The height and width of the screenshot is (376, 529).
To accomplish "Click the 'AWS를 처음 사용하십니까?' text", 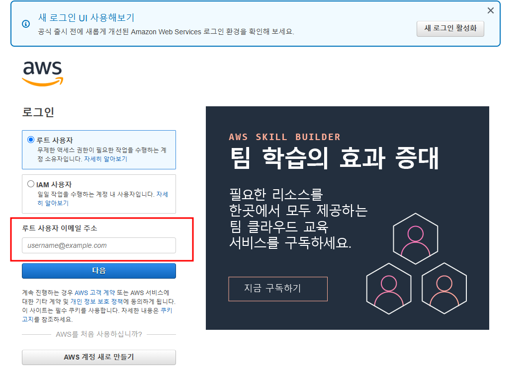I will [x=99, y=334].
